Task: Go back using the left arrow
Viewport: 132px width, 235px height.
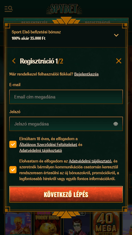Action: 14,61
